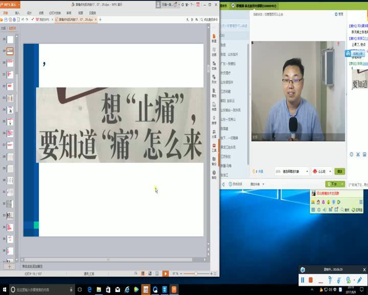Open File Explorer from the taskbar
Screen dimensions: 368x295
click(x=99, y=289)
